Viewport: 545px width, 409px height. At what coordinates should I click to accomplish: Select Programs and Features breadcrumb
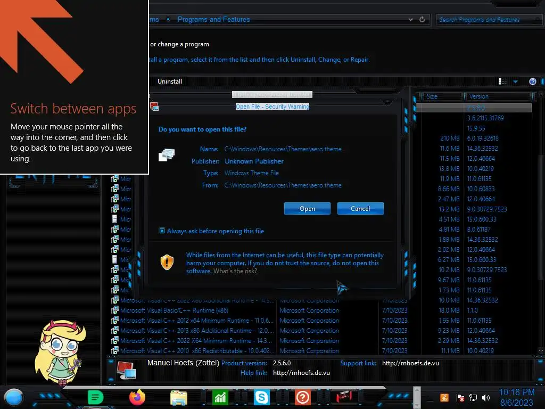(x=213, y=20)
